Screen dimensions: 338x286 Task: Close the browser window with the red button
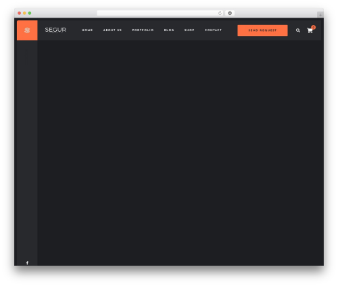pyautogui.click(x=20, y=13)
